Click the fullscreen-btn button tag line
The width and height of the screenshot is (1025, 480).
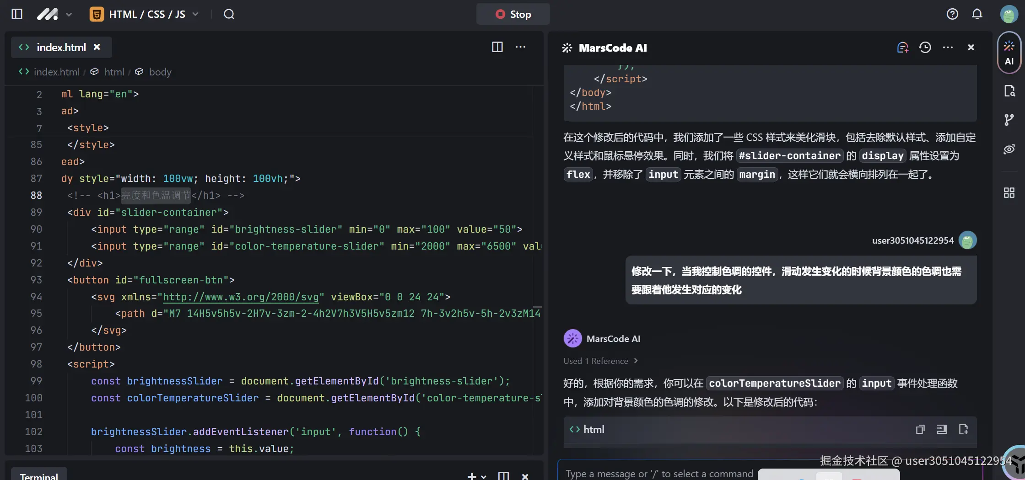151,280
